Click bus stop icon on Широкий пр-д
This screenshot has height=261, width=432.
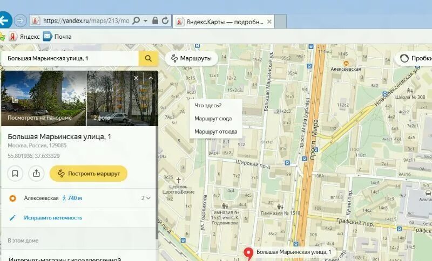(287, 163)
